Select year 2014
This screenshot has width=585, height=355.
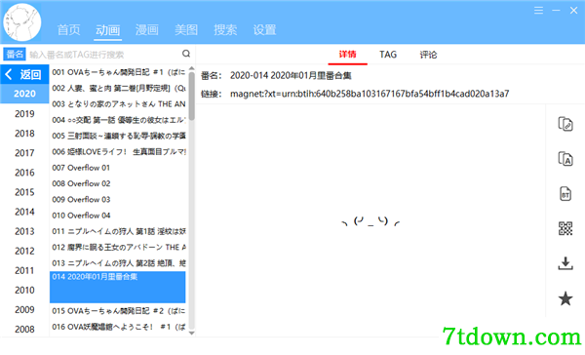pyautogui.click(x=24, y=212)
